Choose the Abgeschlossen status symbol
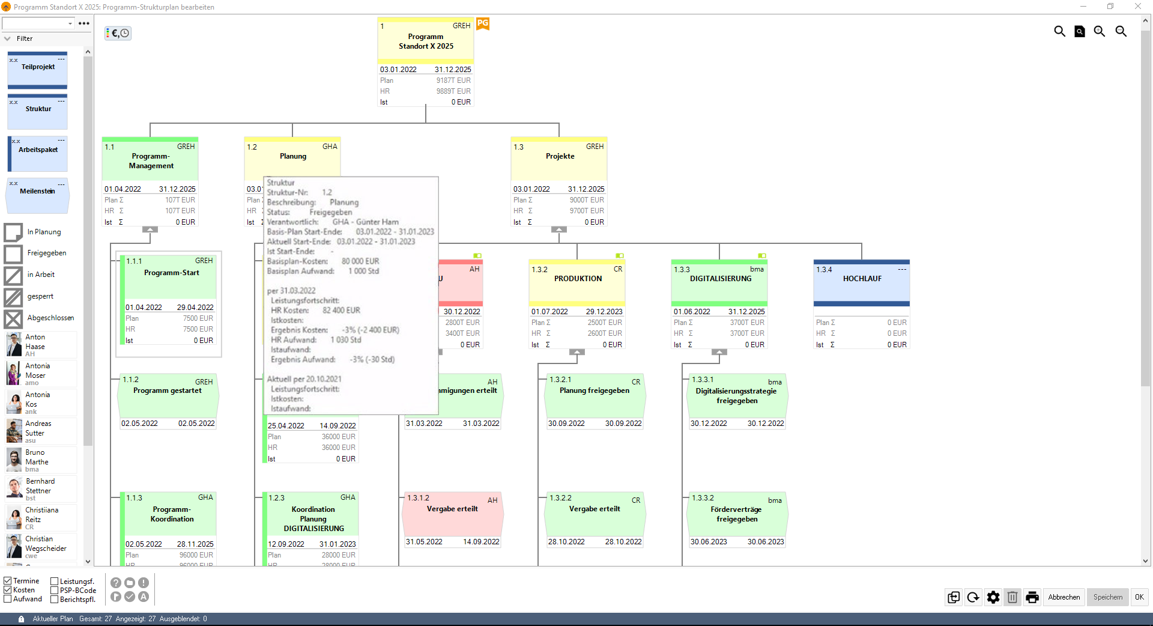 13,318
